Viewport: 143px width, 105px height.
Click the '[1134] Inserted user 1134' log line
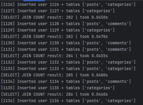[66, 82]
